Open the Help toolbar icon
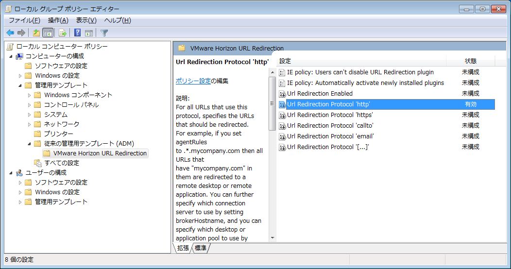Screen dimensions: 511x269 (x=77, y=33)
